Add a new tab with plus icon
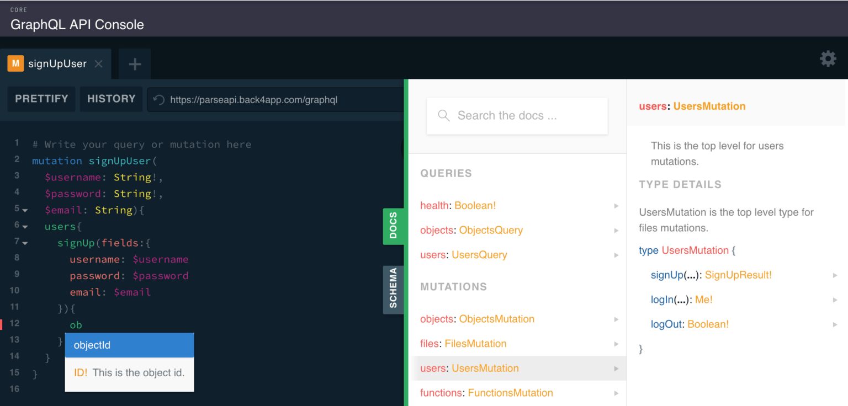 [135, 64]
